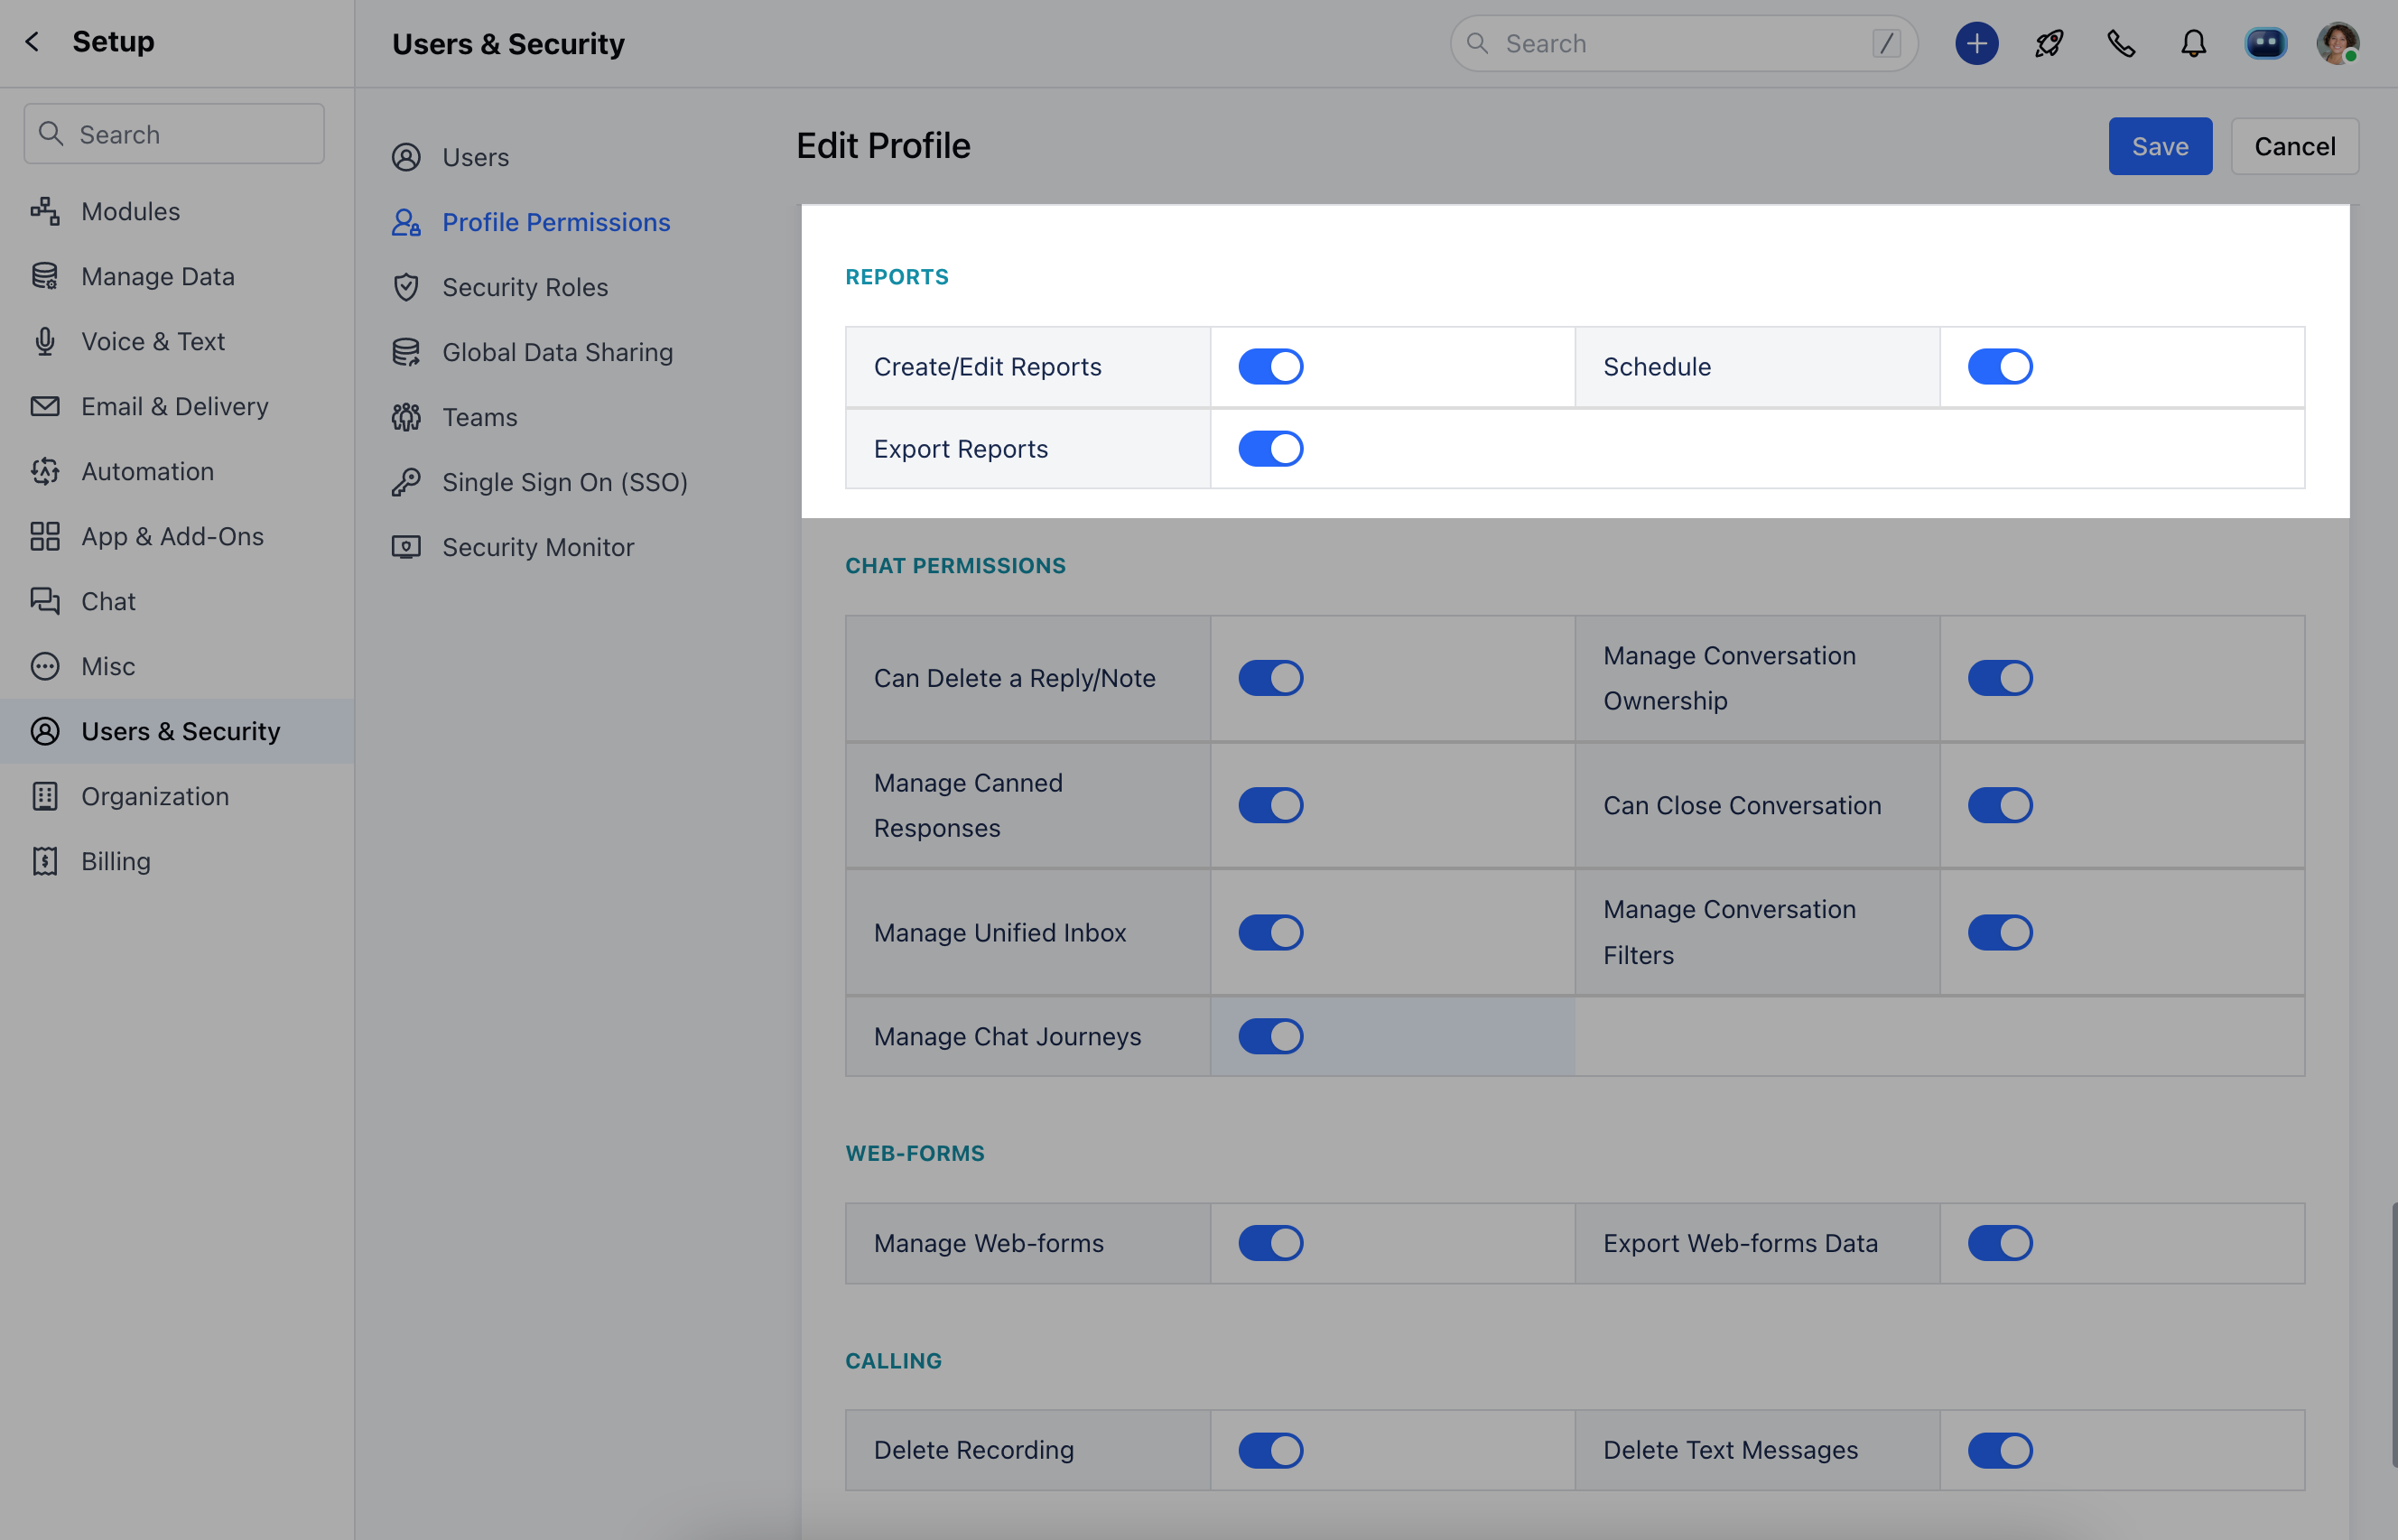This screenshot has width=2398, height=1540.
Task: Open the Automation settings
Action: click(x=148, y=471)
